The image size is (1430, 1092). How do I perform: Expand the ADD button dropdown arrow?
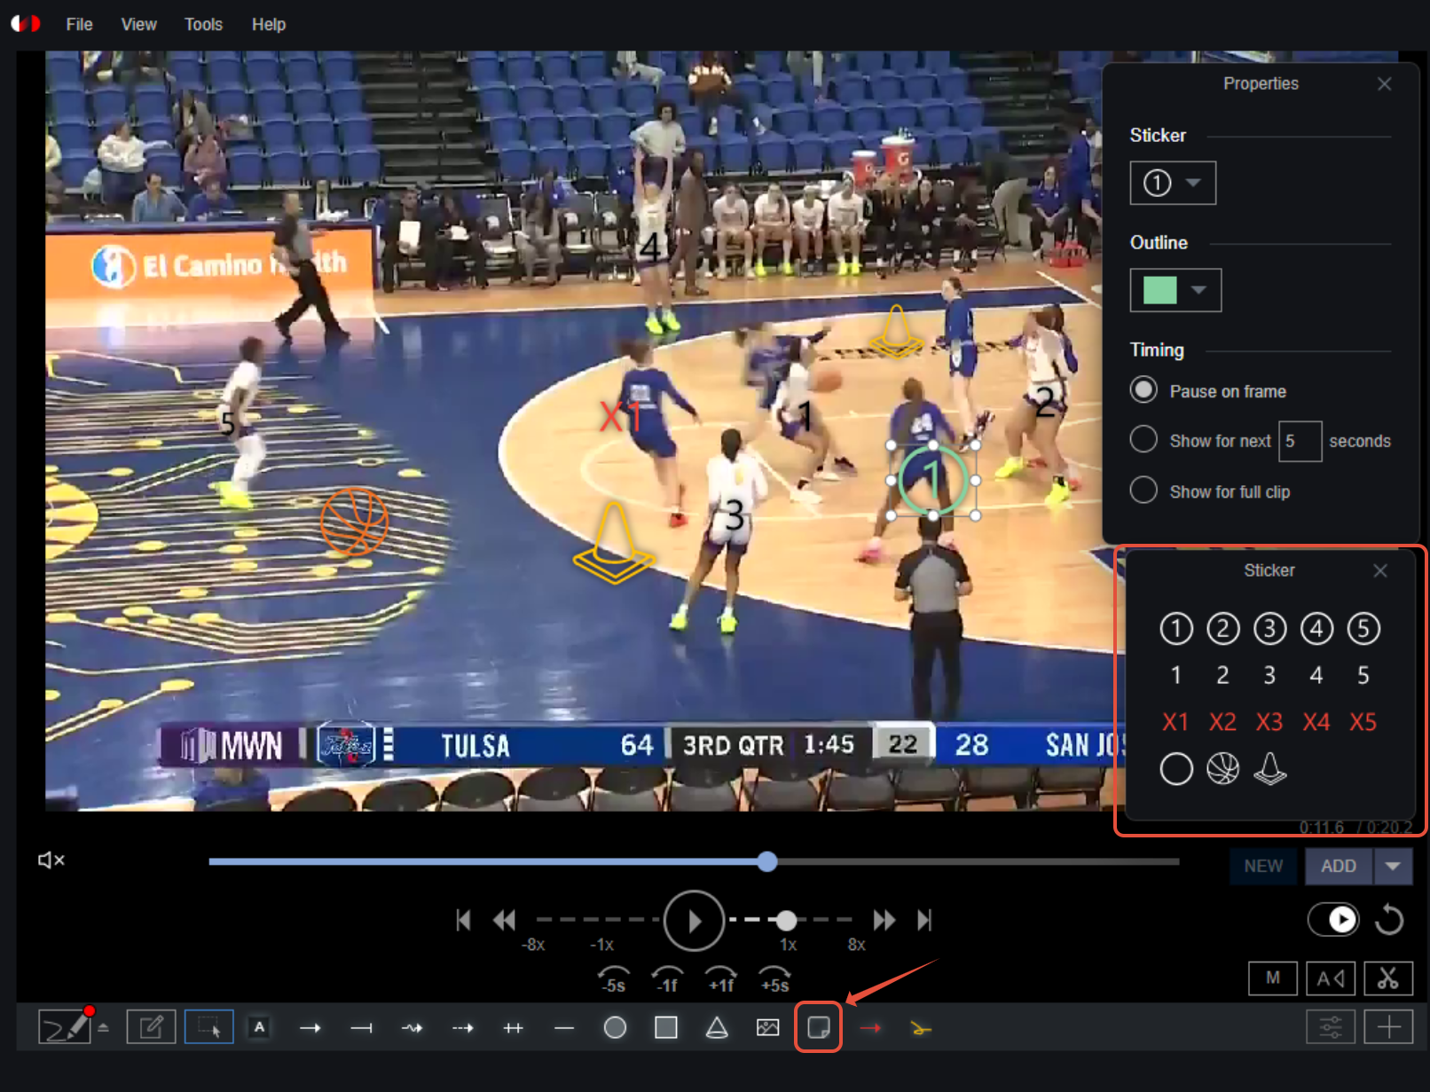1393,866
